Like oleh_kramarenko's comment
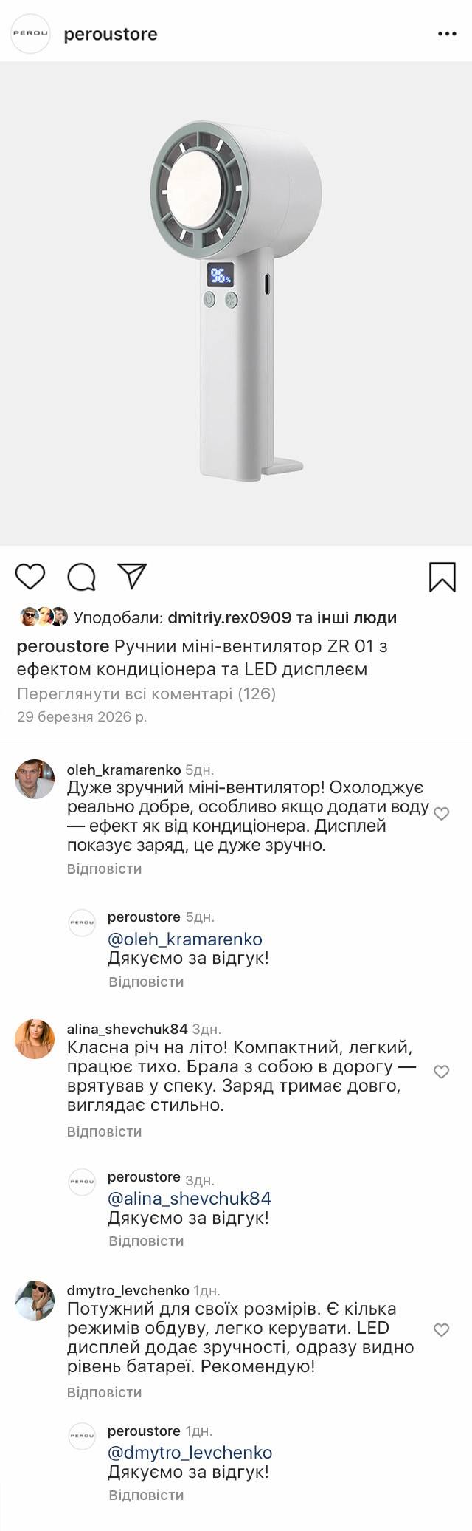 (x=441, y=814)
